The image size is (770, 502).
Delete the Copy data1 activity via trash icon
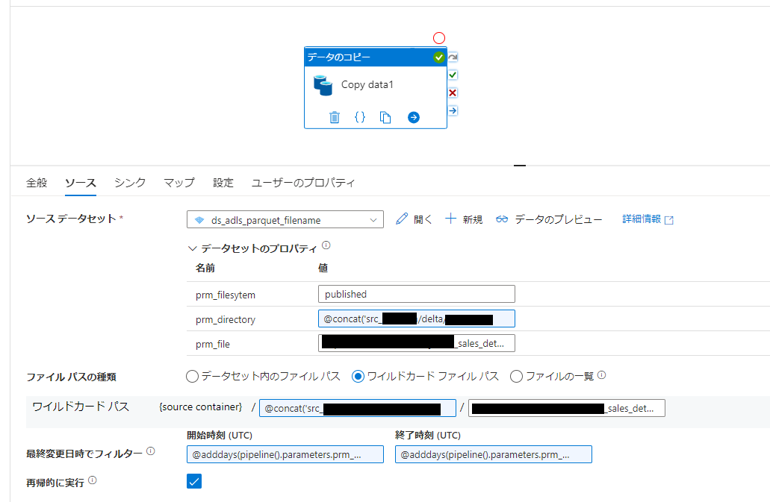pyautogui.click(x=335, y=117)
